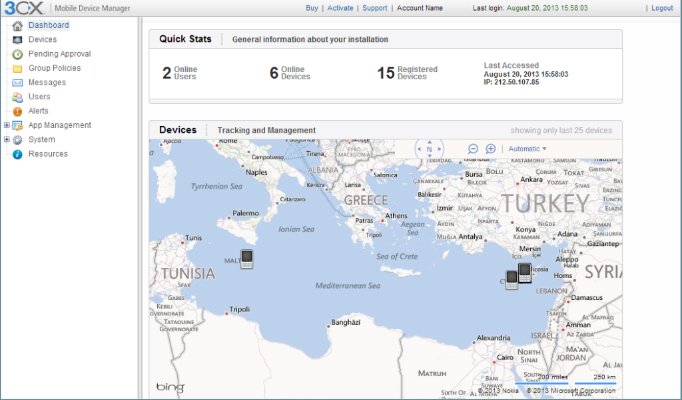682x400 pixels.
Task: Click the System gear icon
Action: (x=17, y=140)
